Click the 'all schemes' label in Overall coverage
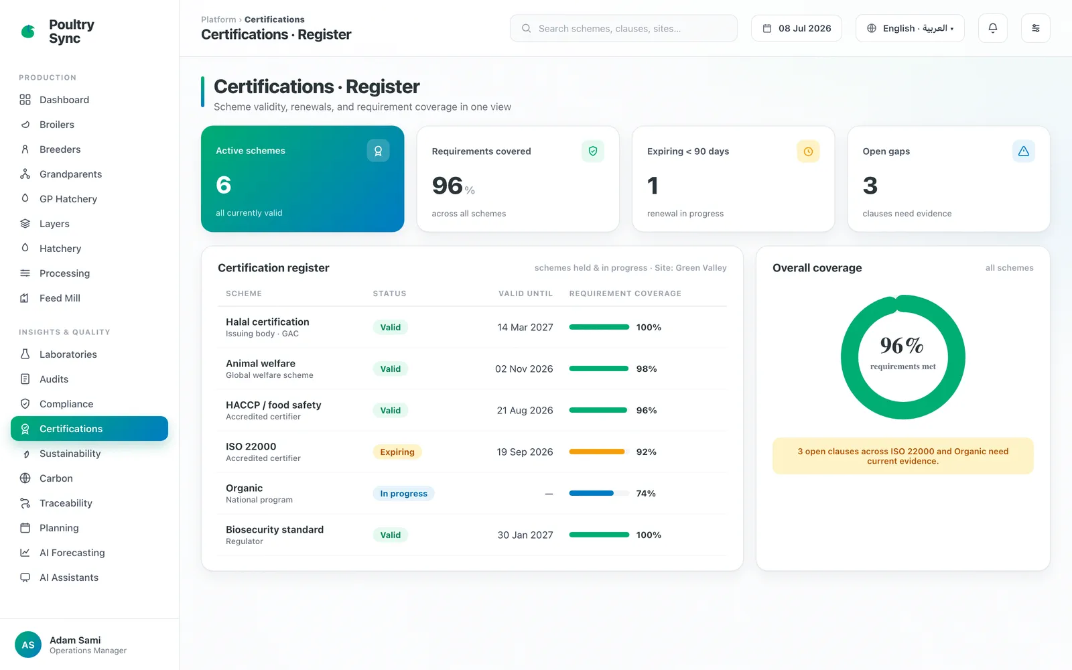The width and height of the screenshot is (1072, 670). (x=1009, y=268)
